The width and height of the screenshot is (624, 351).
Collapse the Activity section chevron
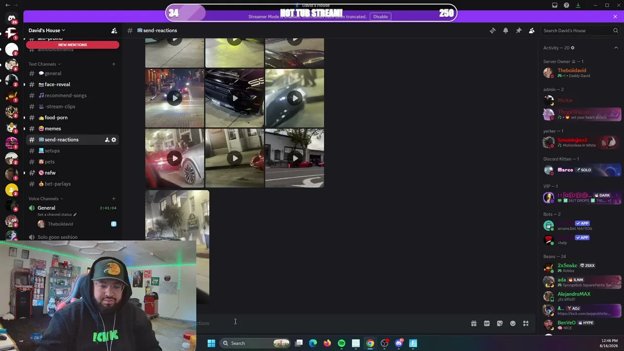coord(616,48)
